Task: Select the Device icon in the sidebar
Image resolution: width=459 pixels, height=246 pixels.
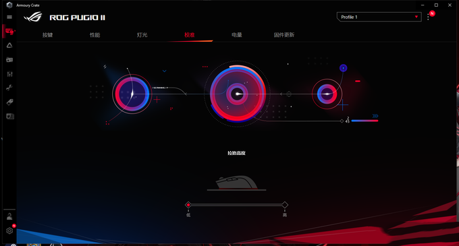Action: (x=9, y=31)
